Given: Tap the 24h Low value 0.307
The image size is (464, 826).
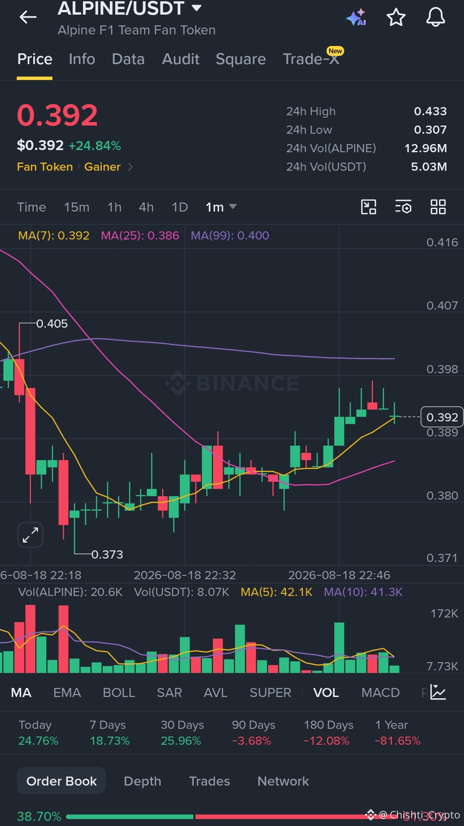Looking at the screenshot, I should 430,130.
